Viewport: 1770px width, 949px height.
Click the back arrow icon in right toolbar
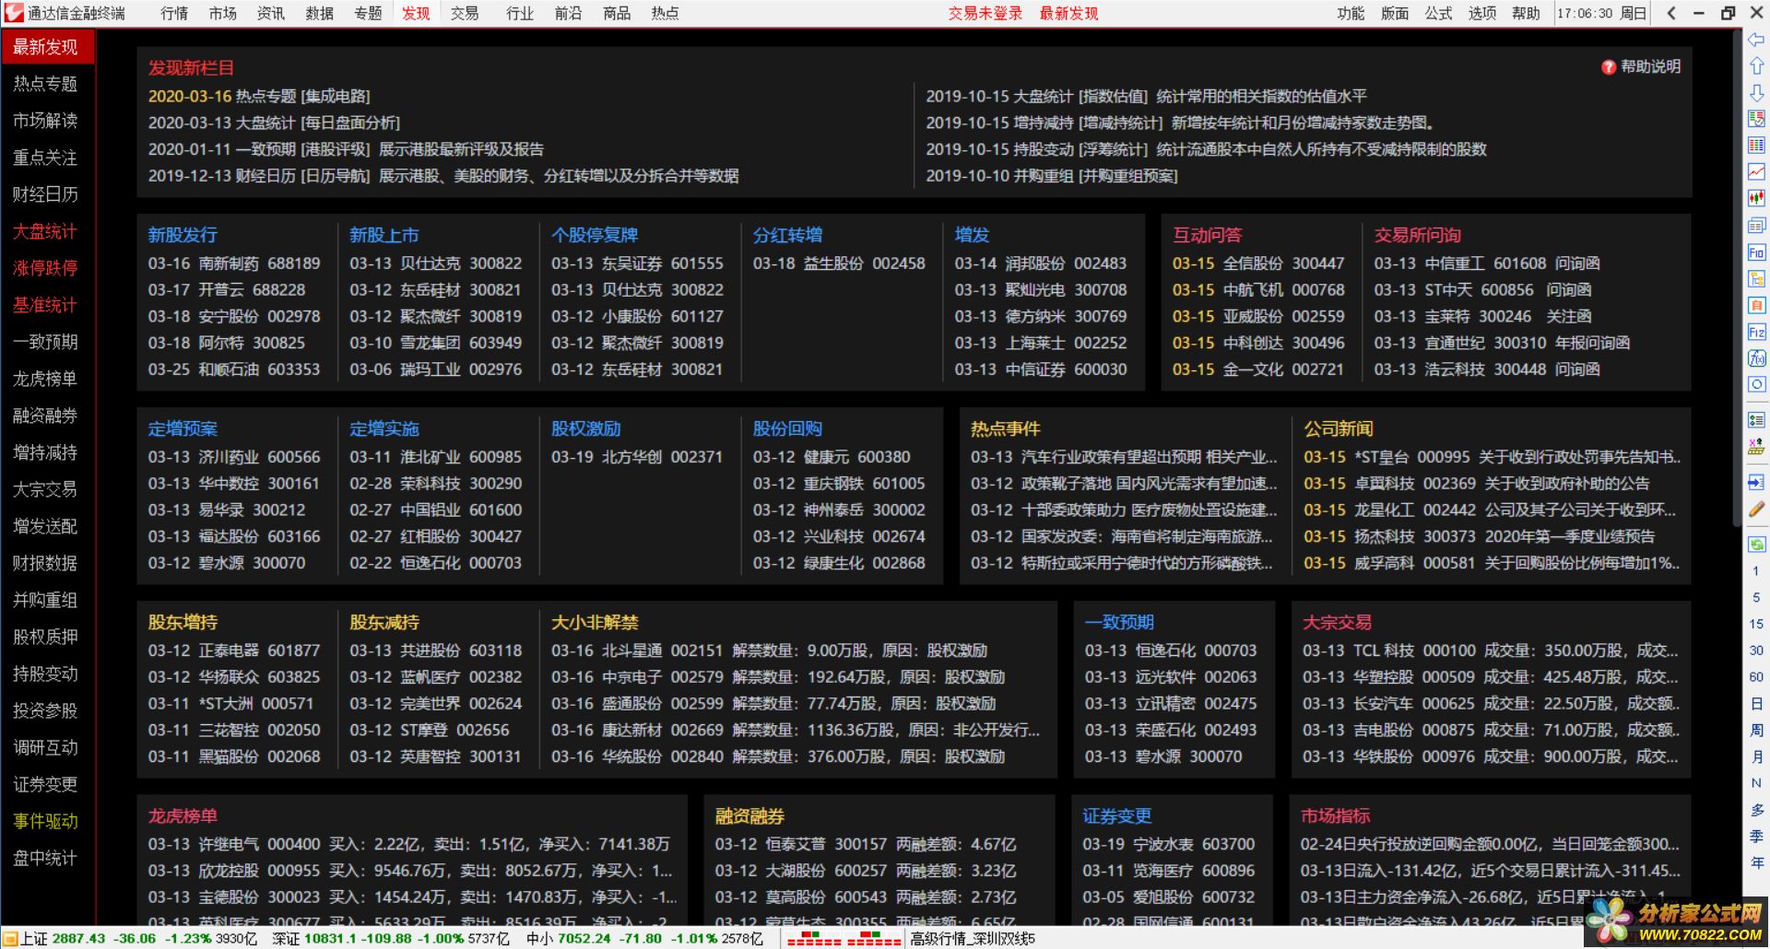[x=1756, y=41]
